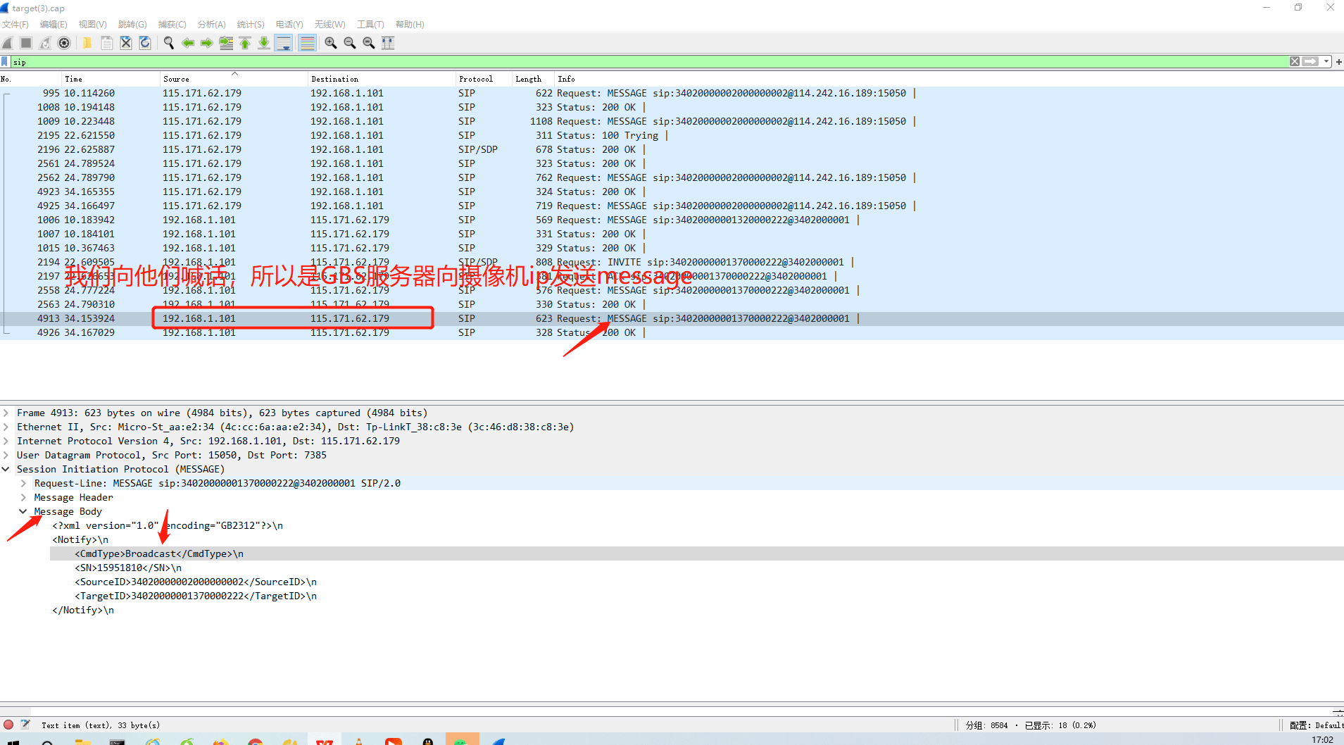Click the Source column header

coord(176,79)
